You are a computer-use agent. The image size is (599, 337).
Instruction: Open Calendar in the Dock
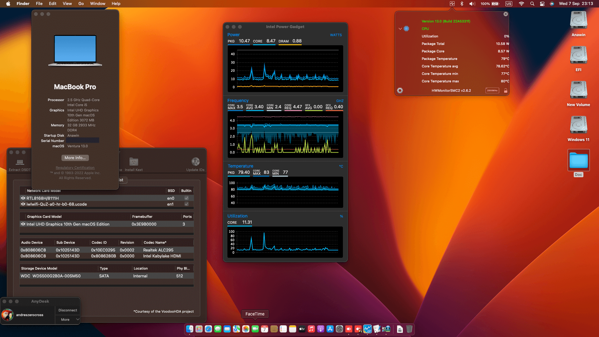[x=265, y=329]
